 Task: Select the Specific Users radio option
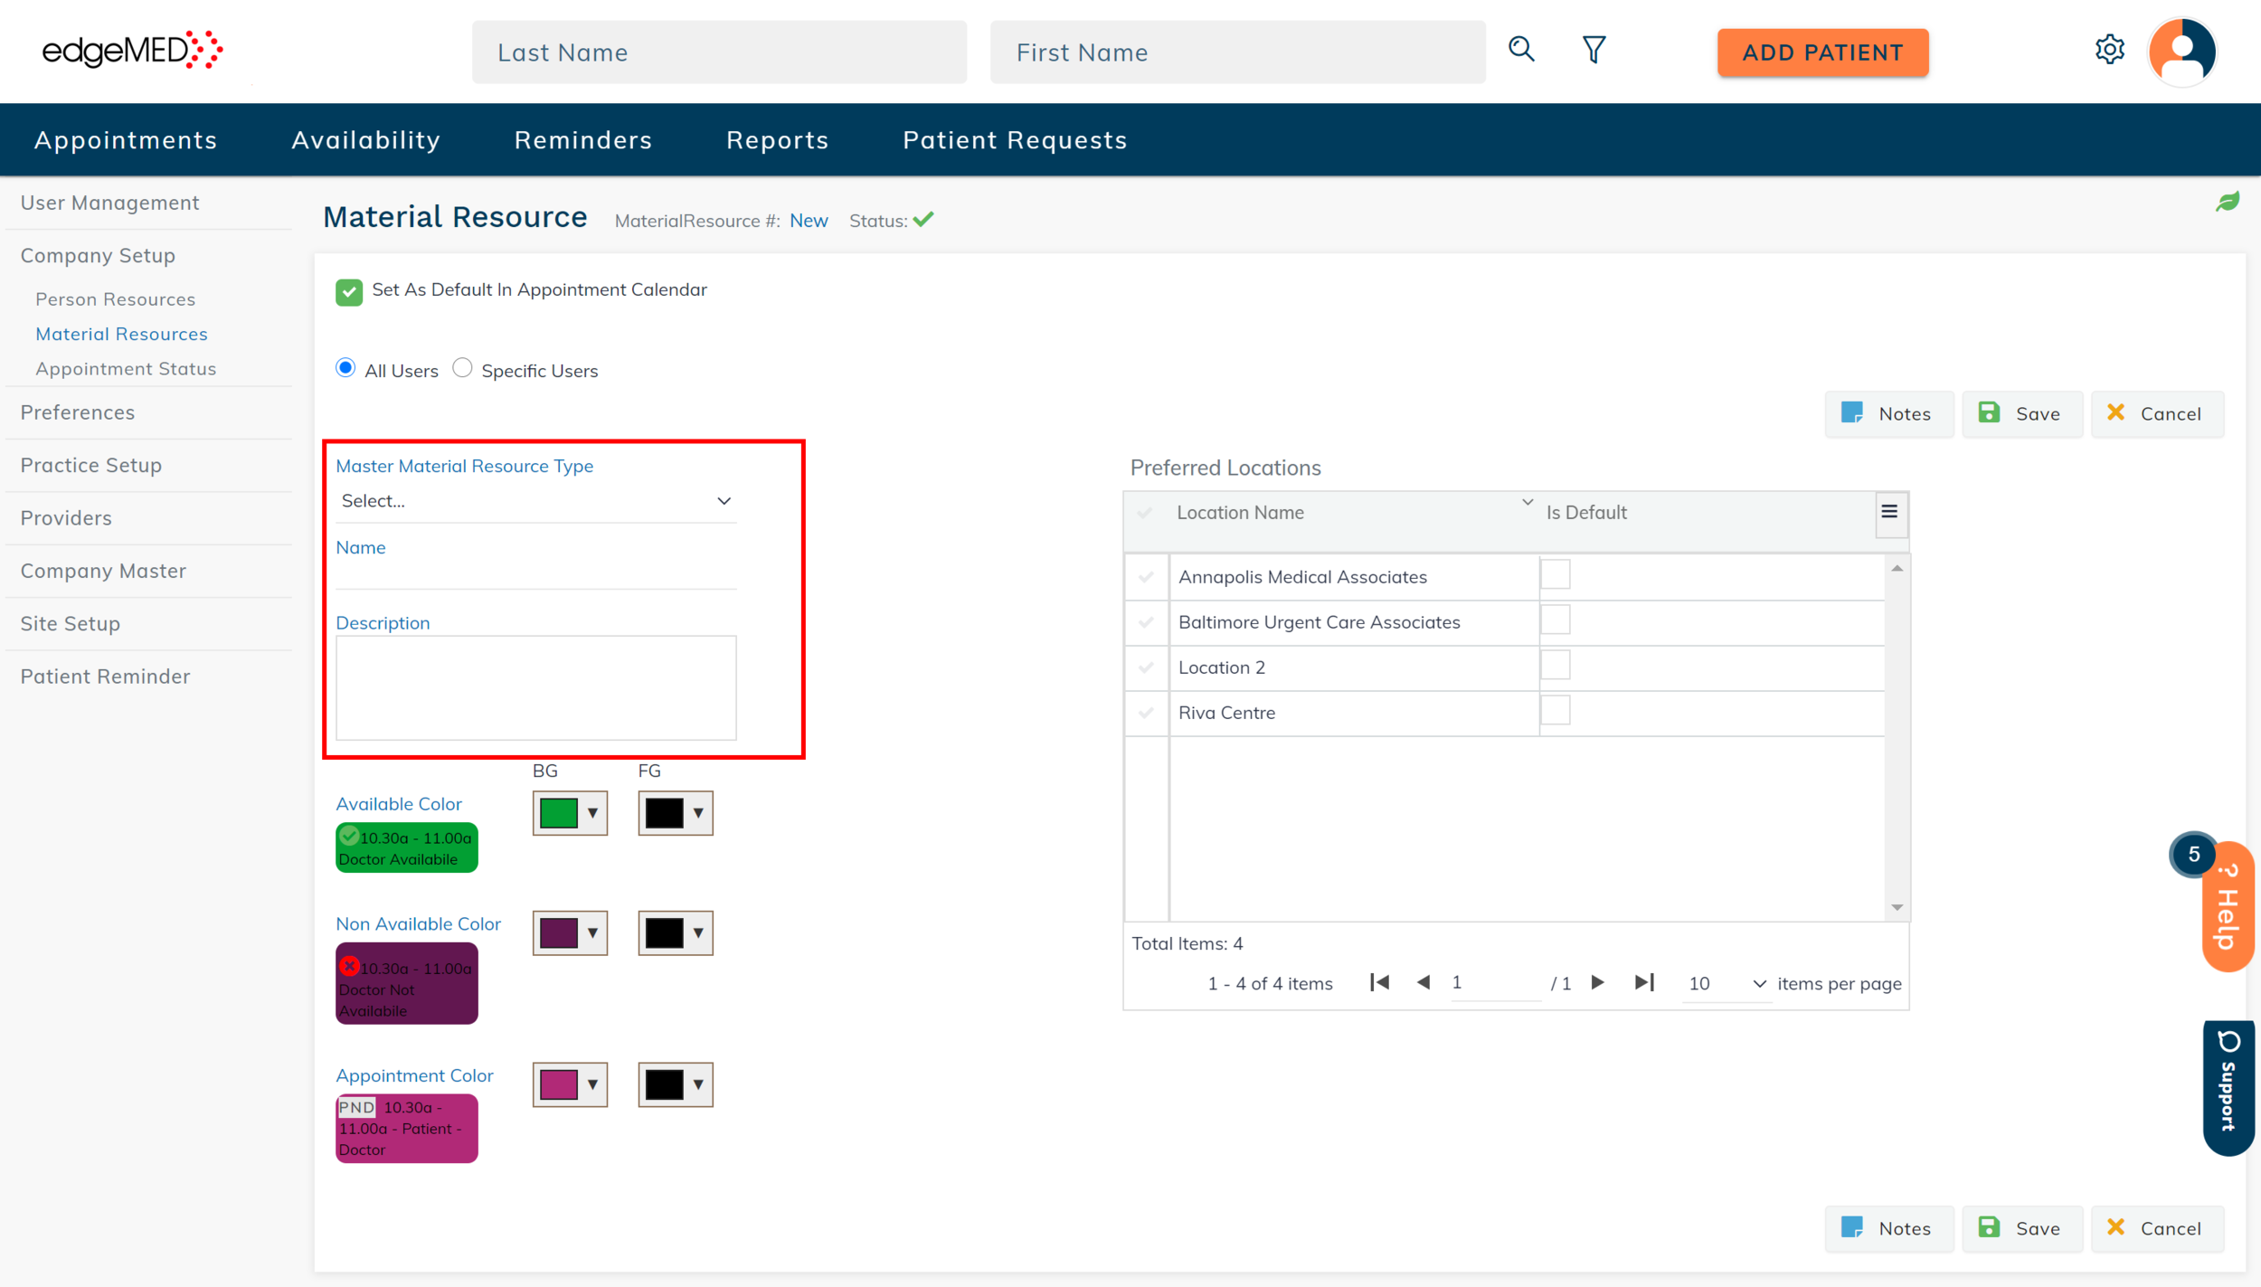(462, 368)
